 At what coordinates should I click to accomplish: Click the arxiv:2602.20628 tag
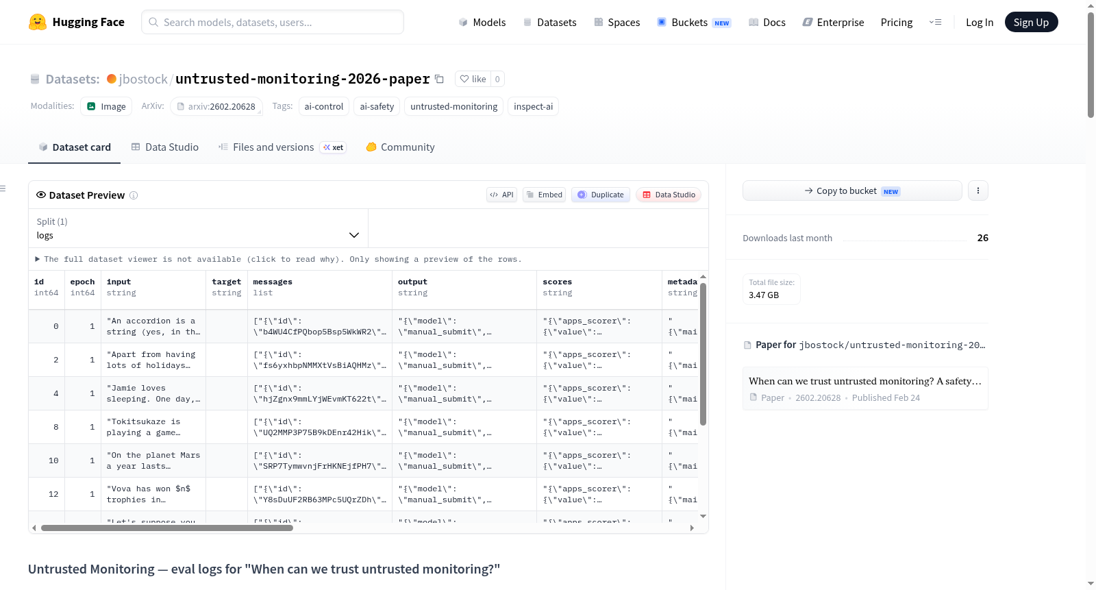coord(216,106)
